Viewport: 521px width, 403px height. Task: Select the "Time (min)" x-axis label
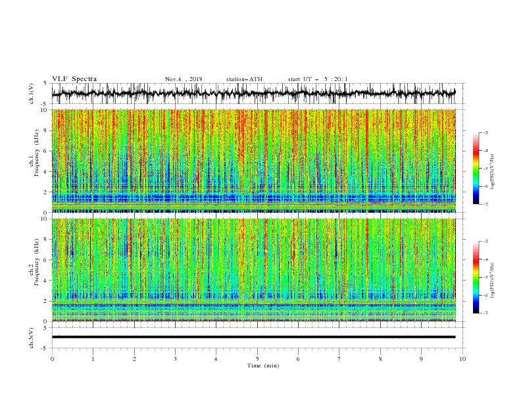point(263,365)
